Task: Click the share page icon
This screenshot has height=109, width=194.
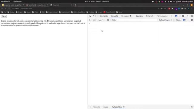Action: click(162, 9)
